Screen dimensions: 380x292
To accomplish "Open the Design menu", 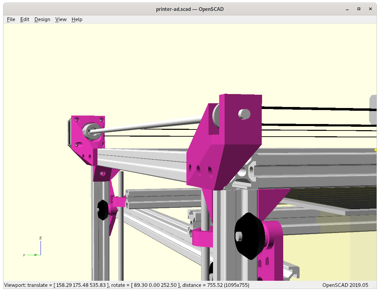I will point(42,19).
